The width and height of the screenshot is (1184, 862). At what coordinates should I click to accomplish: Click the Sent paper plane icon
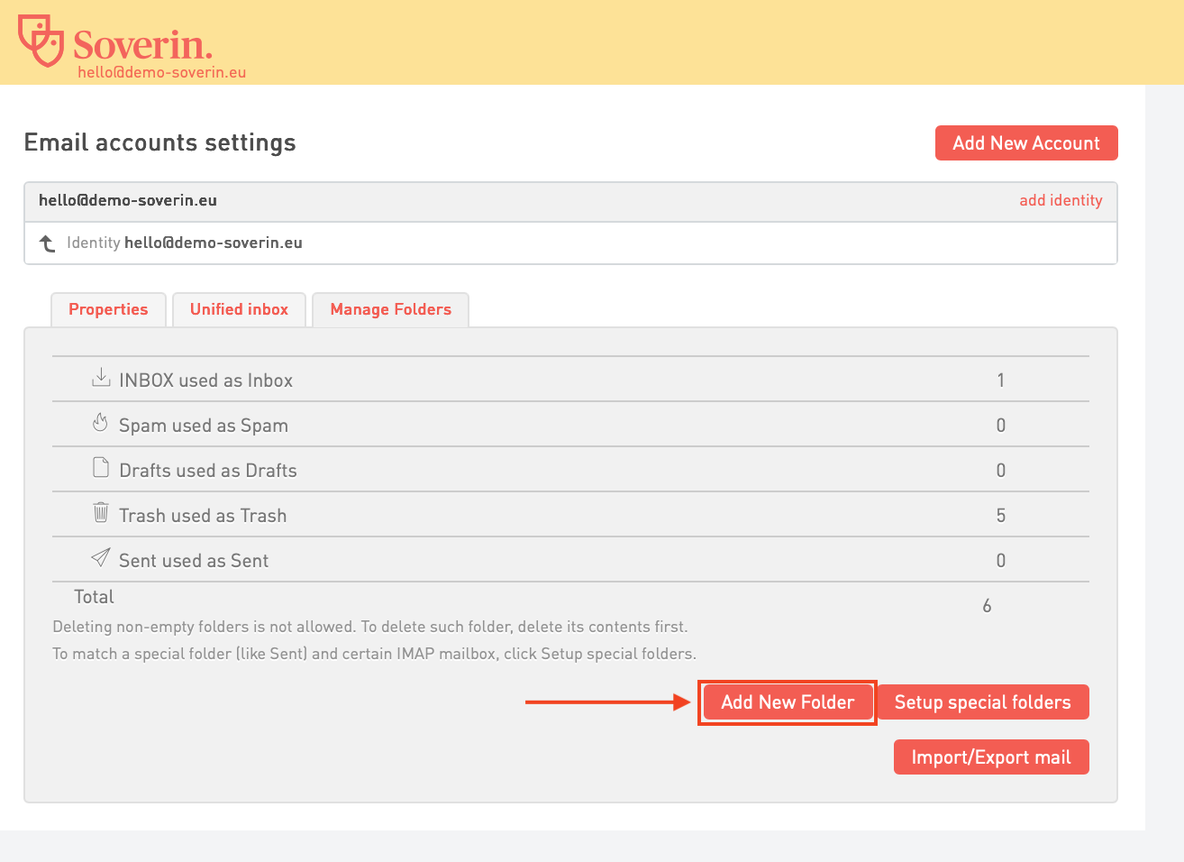(x=101, y=558)
